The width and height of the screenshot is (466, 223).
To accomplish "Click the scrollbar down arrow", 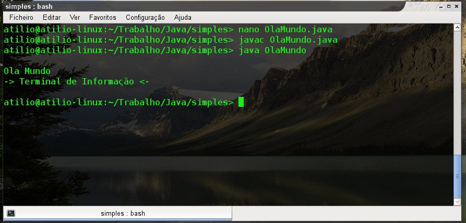I will click(458, 202).
